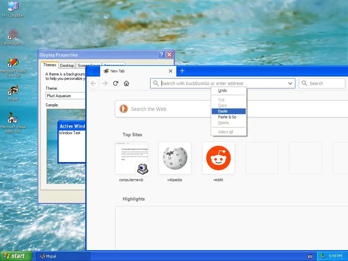348x261 pixels.
Task: Open DataWagon desktop shortcut
Action: coord(13,37)
